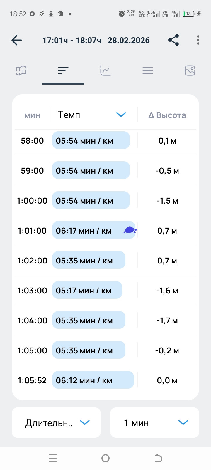Tap the back arrow icon
This screenshot has height=470, width=211.
coord(17,40)
